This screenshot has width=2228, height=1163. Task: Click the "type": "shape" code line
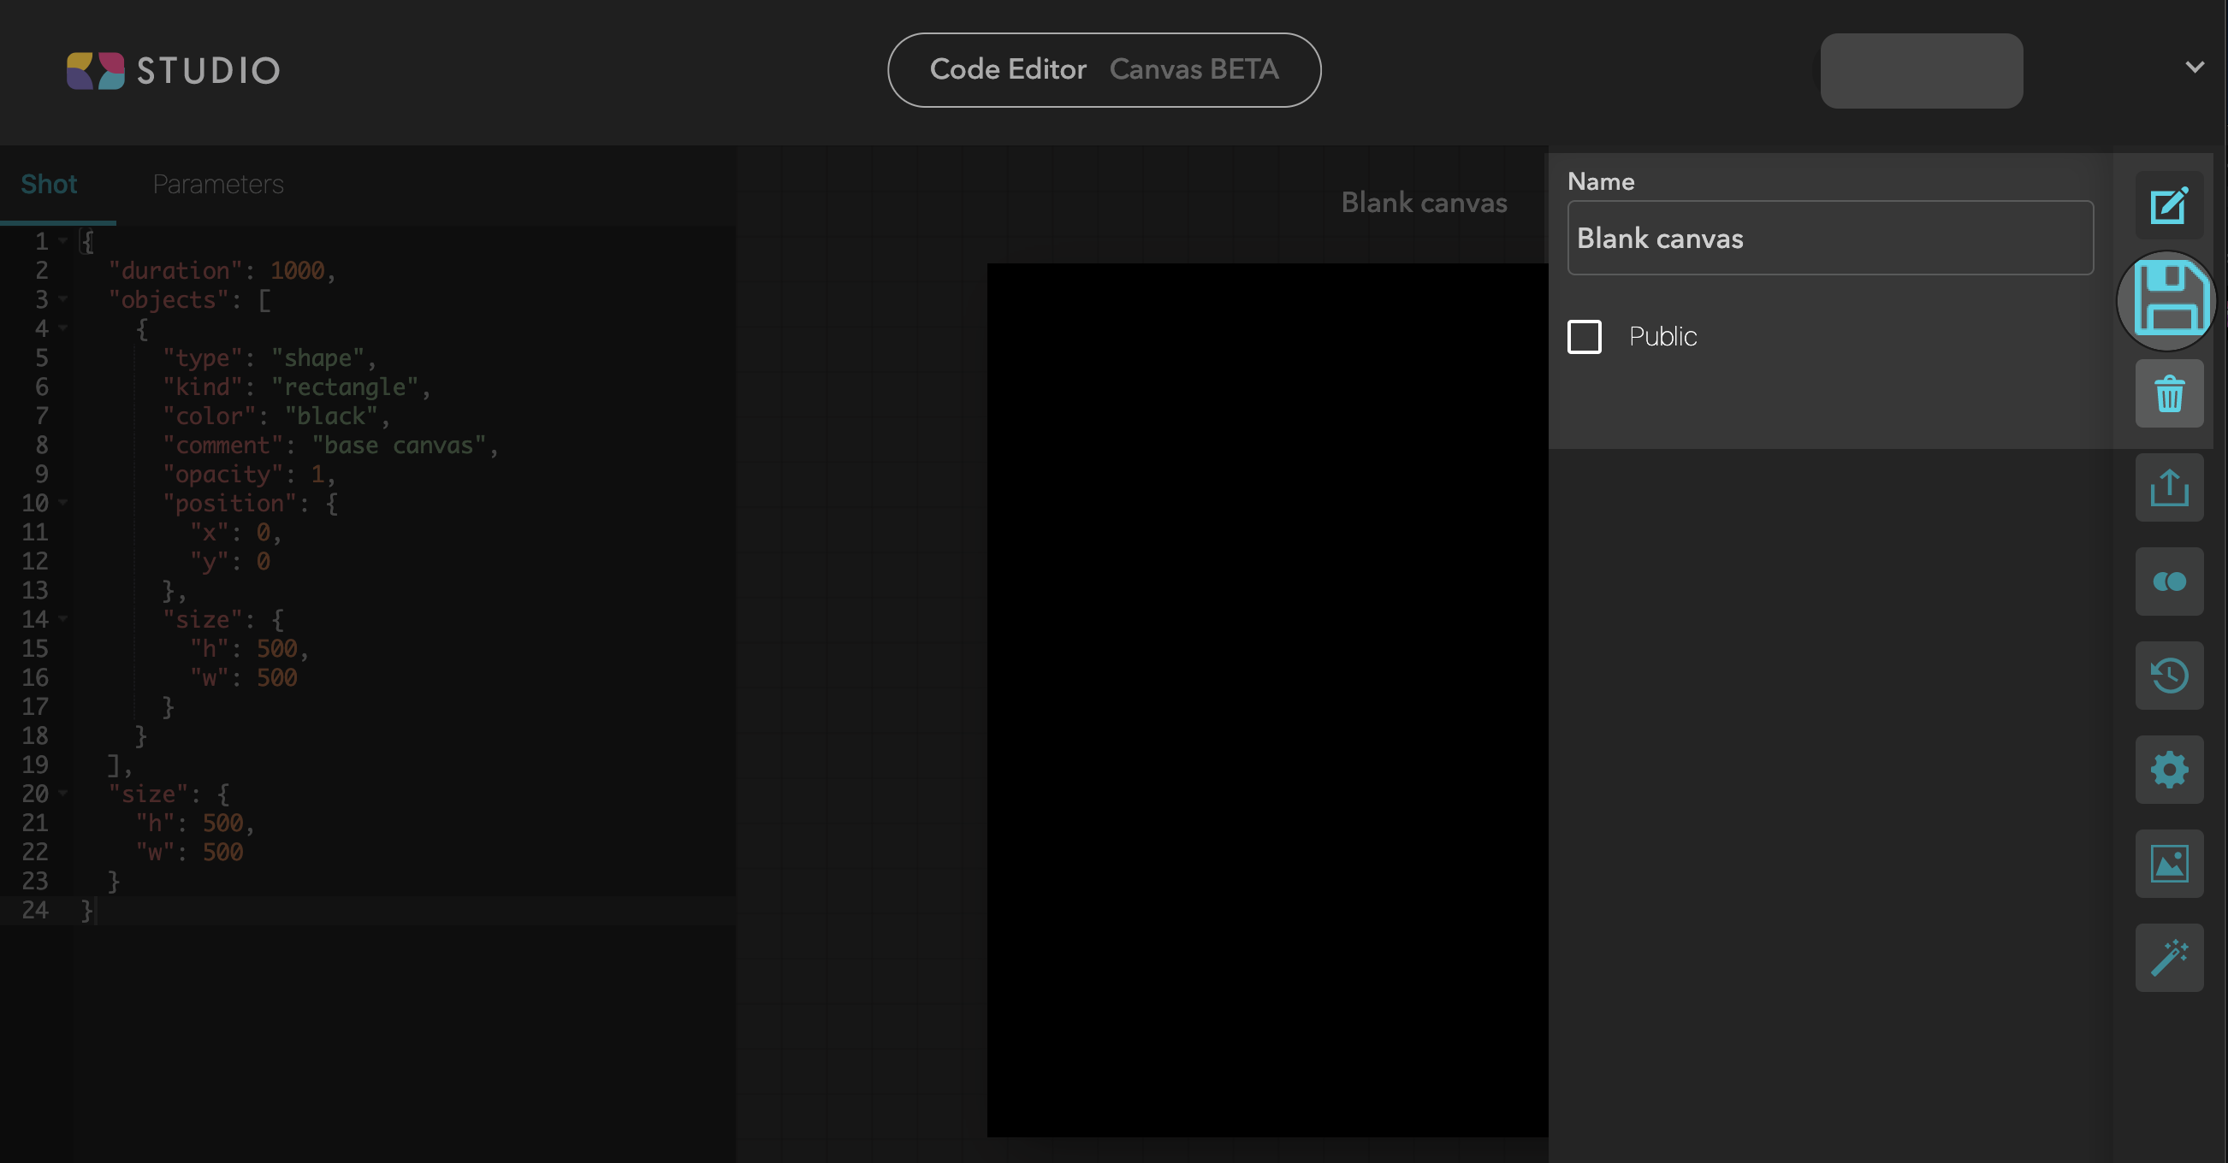269,358
